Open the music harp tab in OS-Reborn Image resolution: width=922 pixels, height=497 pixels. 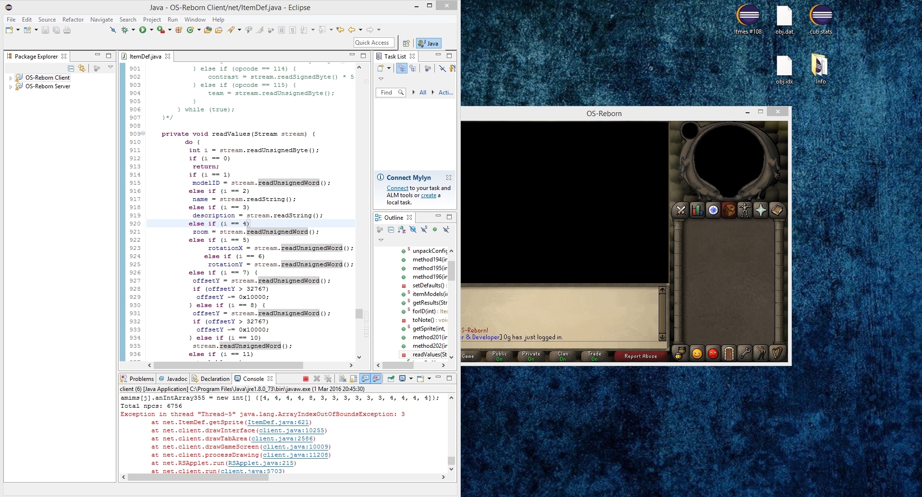[x=777, y=354]
